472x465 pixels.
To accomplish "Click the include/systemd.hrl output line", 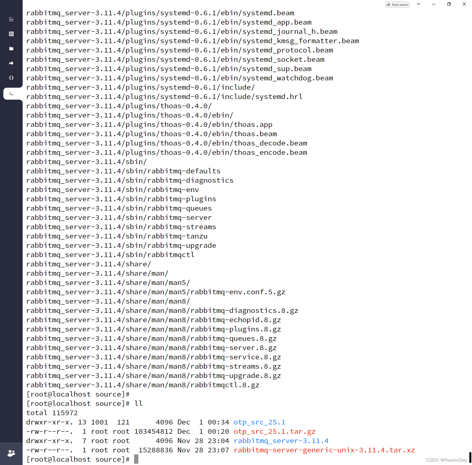I will [x=164, y=97].
